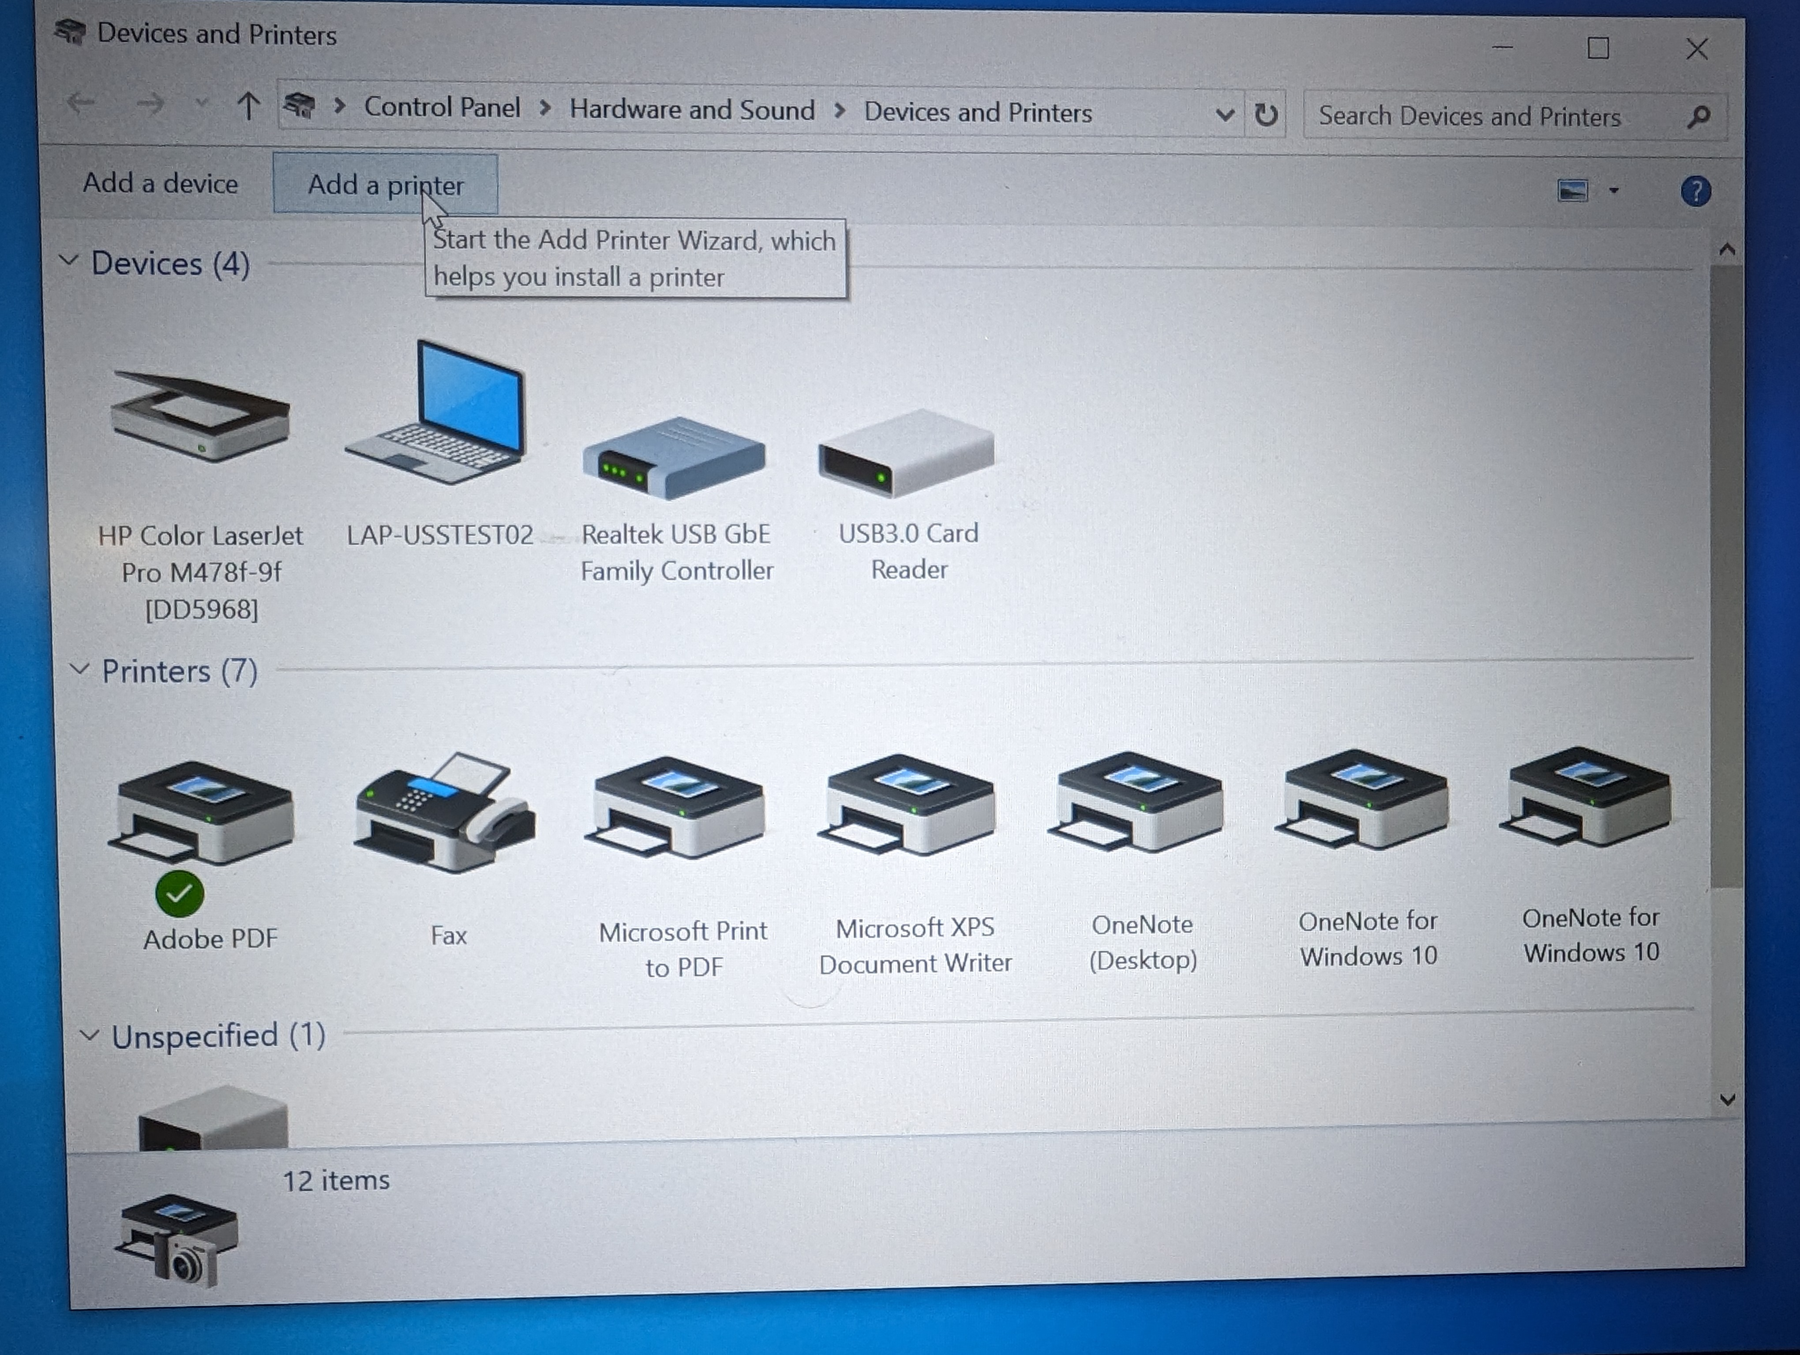
Task: Collapse the Devices (4) group
Action: pyautogui.click(x=69, y=260)
